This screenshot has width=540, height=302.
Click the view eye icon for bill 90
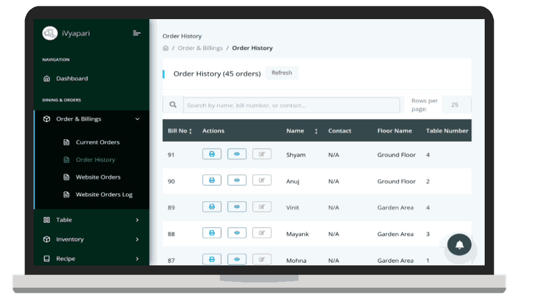pyautogui.click(x=237, y=180)
